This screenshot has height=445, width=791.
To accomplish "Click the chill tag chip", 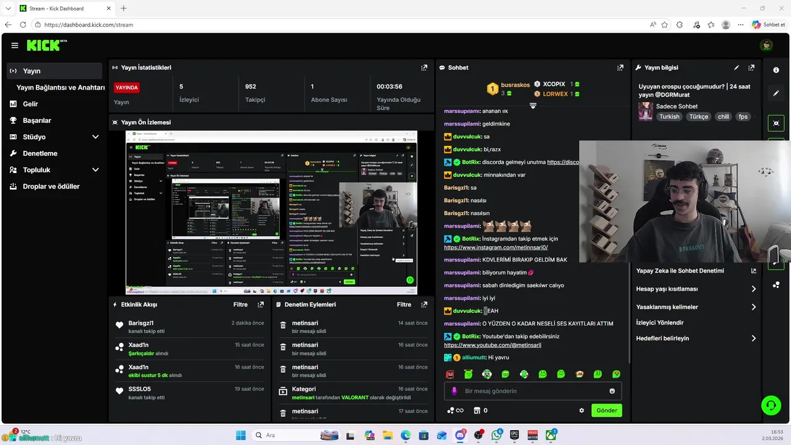I will pyautogui.click(x=723, y=117).
